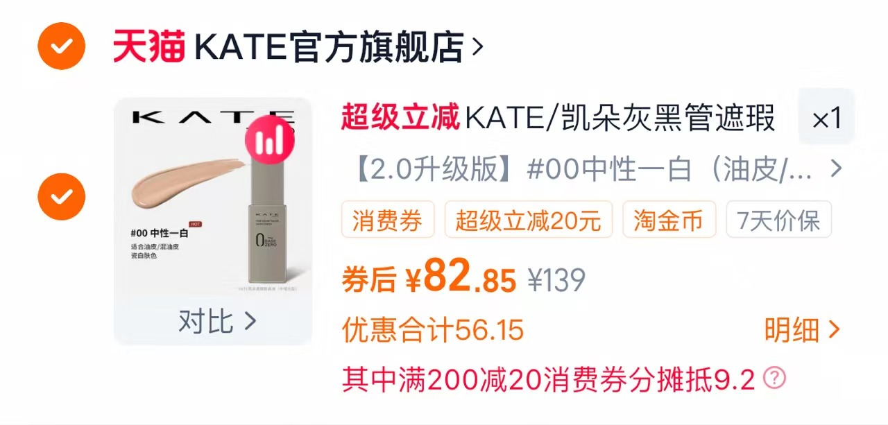Screen dimensions: 888x425
Task: Tap the 对比 compare button
Action: click(x=217, y=322)
